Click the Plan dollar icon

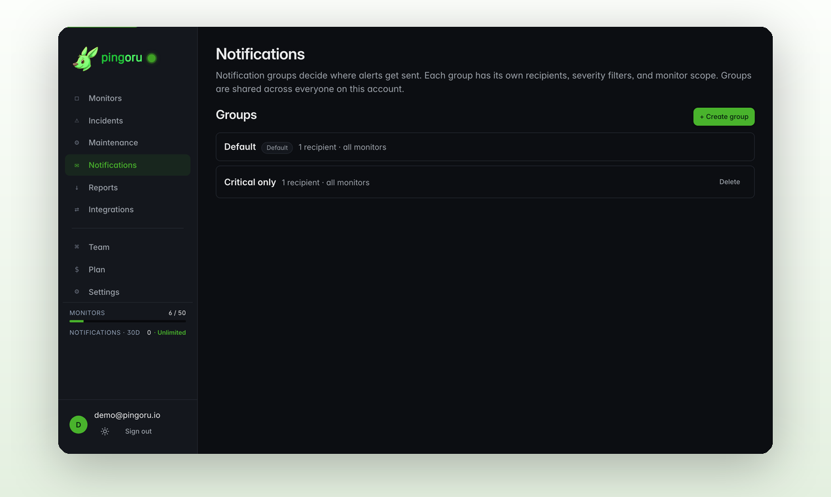(77, 269)
